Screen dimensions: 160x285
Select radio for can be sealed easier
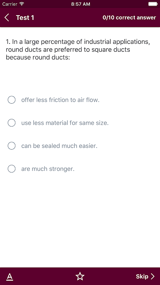pyautogui.click(x=11, y=146)
